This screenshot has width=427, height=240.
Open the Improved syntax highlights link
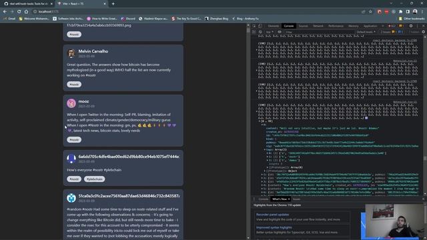[274, 227]
